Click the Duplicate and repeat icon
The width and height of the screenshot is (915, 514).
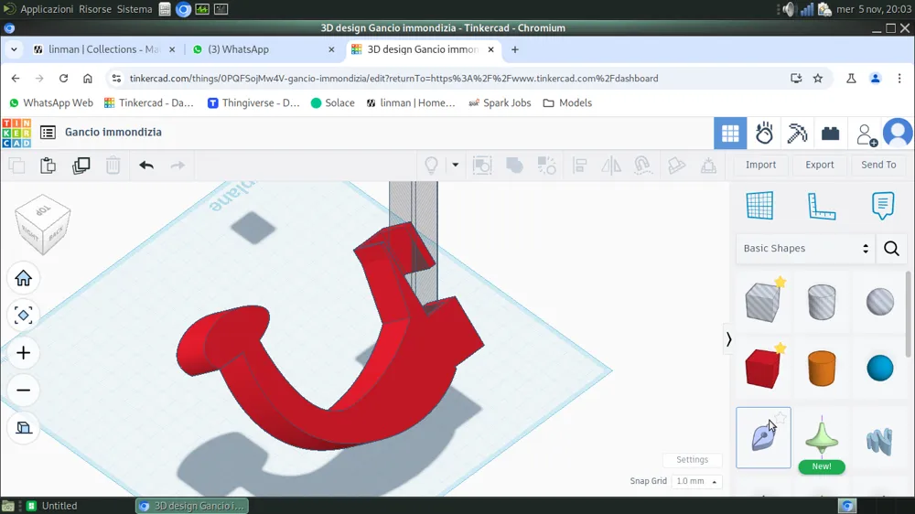[81, 166]
